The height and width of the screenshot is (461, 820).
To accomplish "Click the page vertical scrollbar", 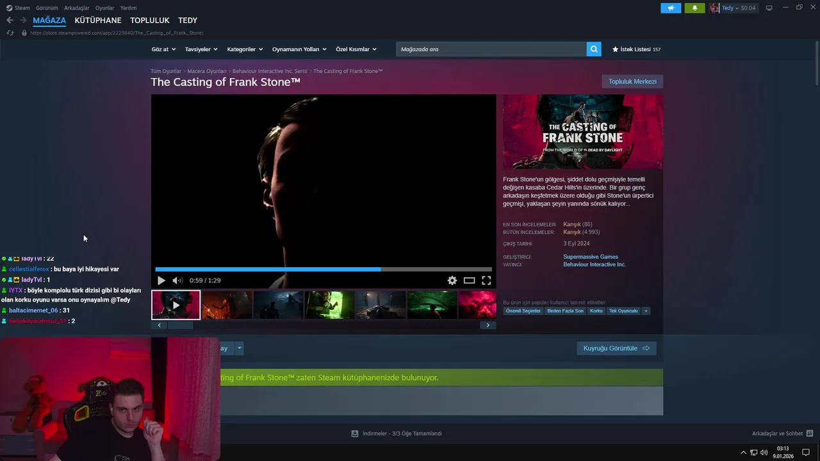I will [817, 63].
